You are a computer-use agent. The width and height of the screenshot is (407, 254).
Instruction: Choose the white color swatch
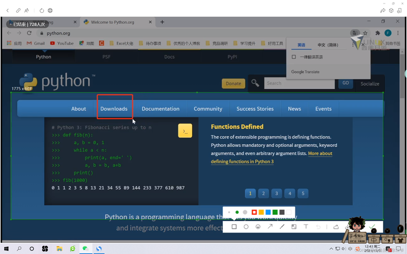coord(288,212)
